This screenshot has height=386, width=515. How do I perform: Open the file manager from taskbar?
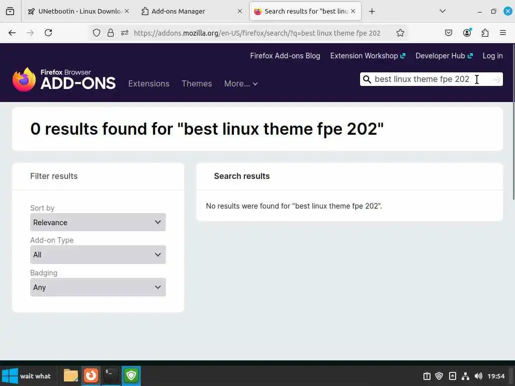coord(70,375)
